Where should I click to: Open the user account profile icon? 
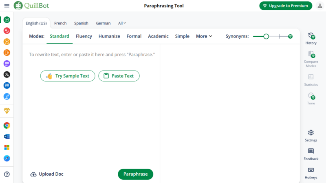[319, 6]
